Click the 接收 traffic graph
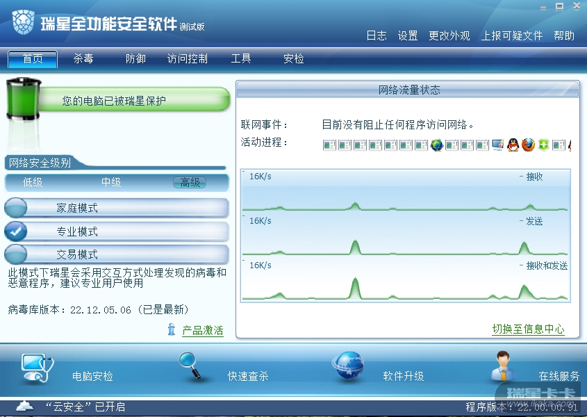Screen dimensions: 587x417 coord(406,190)
